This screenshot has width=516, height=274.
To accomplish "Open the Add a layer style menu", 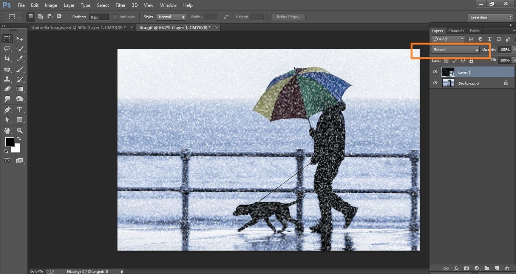I will (457, 268).
